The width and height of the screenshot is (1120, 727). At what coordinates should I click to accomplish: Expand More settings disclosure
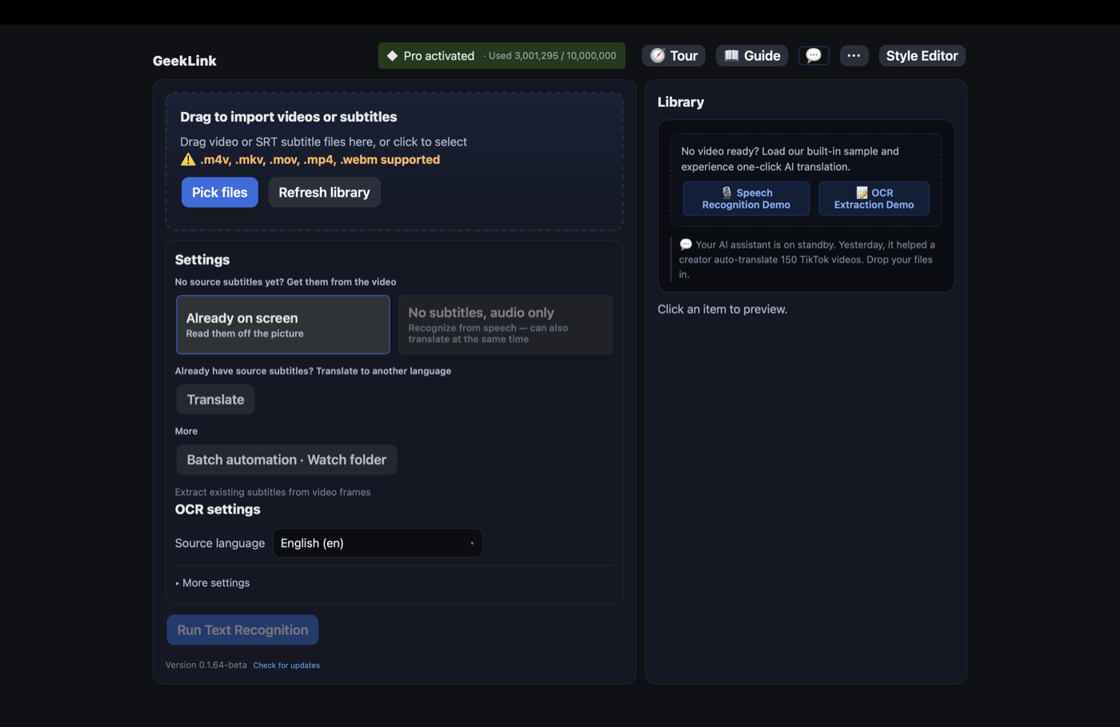coord(213,583)
